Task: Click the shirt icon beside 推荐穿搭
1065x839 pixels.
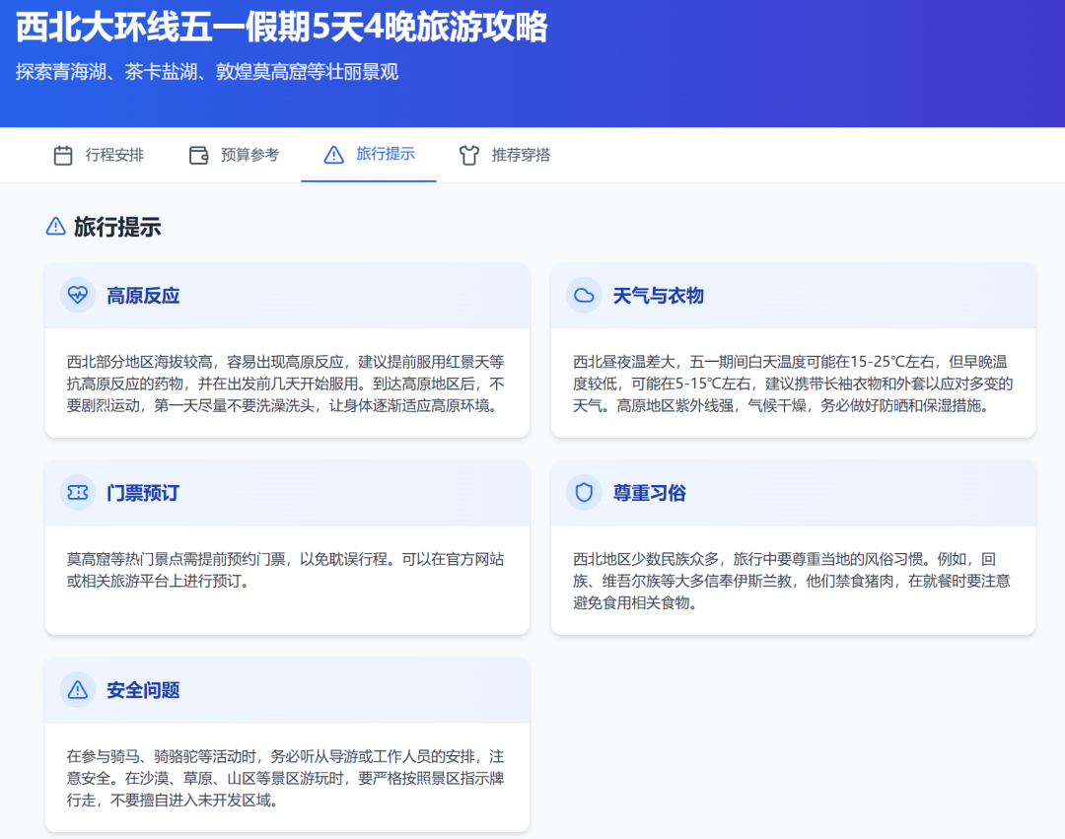Action: tap(468, 156)
